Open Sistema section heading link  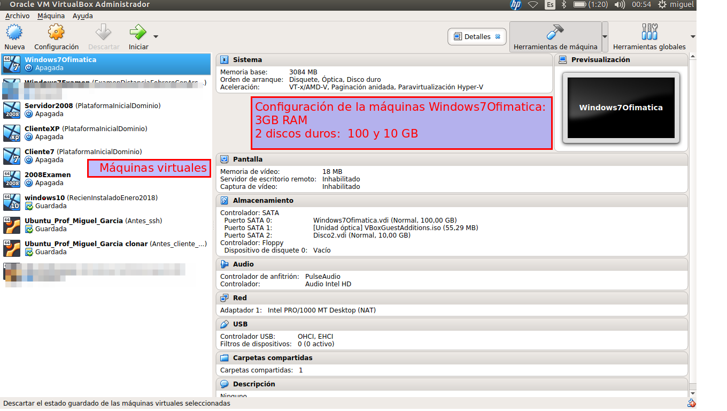click(x=248, y=60)
